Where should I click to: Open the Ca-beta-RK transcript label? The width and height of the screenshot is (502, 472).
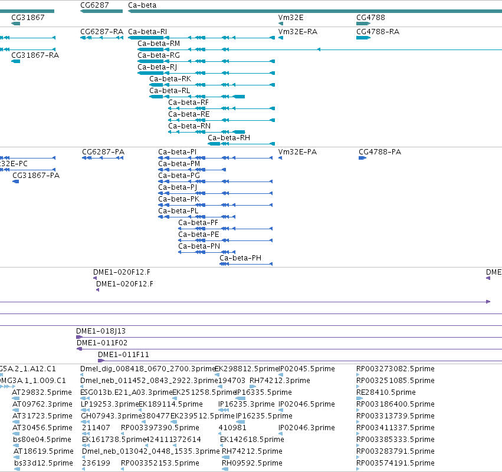[x=170, y=79]
